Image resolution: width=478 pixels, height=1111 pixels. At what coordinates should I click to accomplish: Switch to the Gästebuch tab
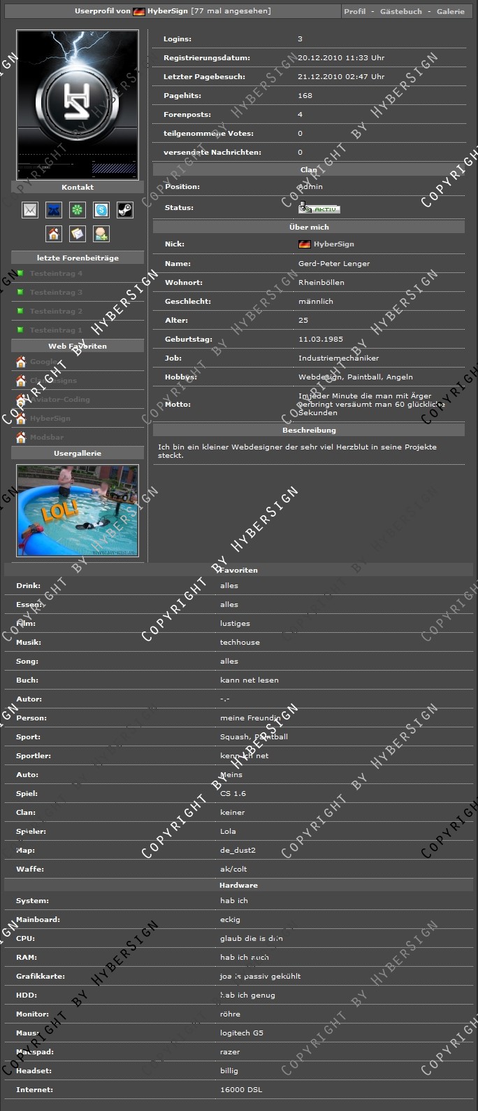tap(400, 11)
